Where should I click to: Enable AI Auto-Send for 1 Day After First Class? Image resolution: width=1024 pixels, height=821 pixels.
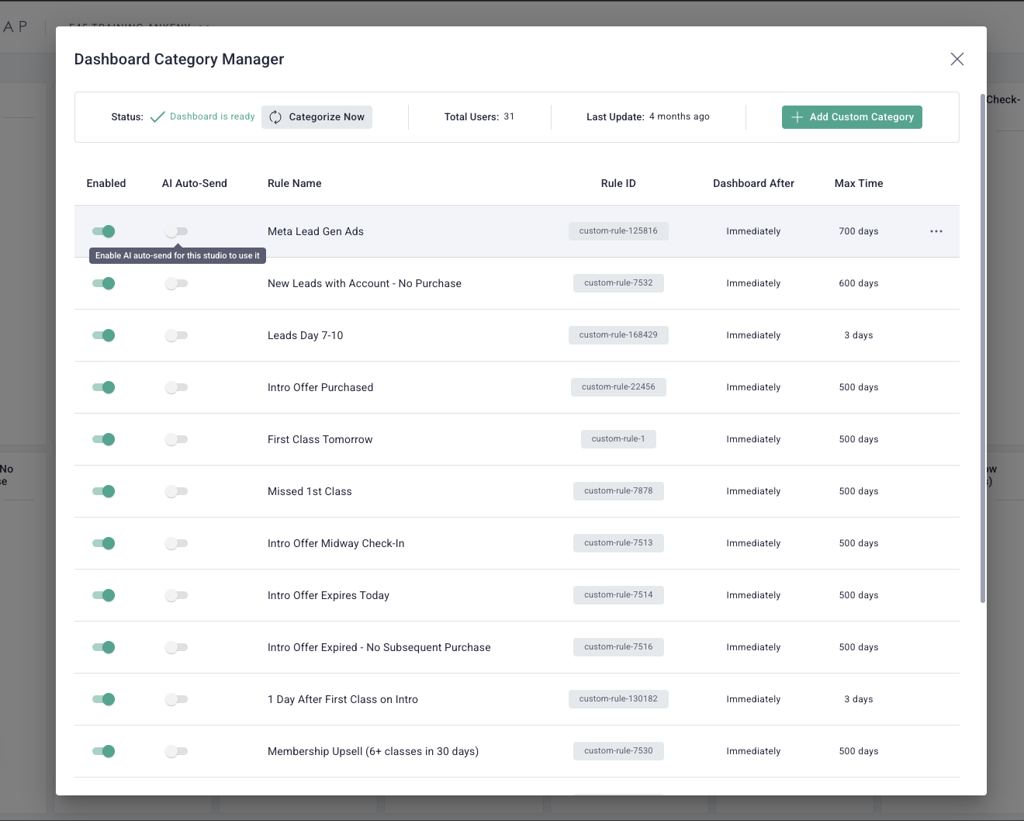coord(176,699)
